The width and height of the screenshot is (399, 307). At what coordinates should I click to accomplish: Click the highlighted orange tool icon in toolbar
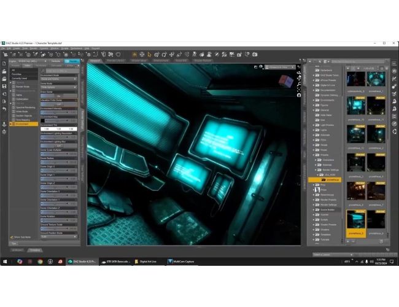tap(134, 55)
